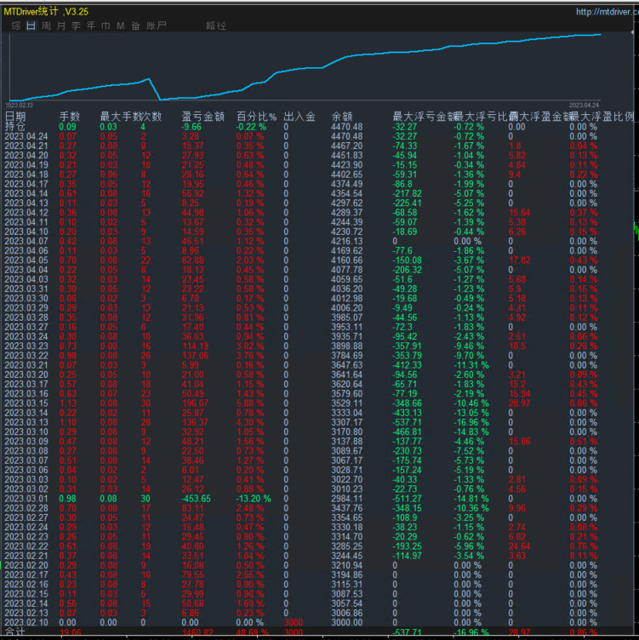Click the 196.07 profit cell
This screenshot has height=640, width=639.
pos(195,403)
